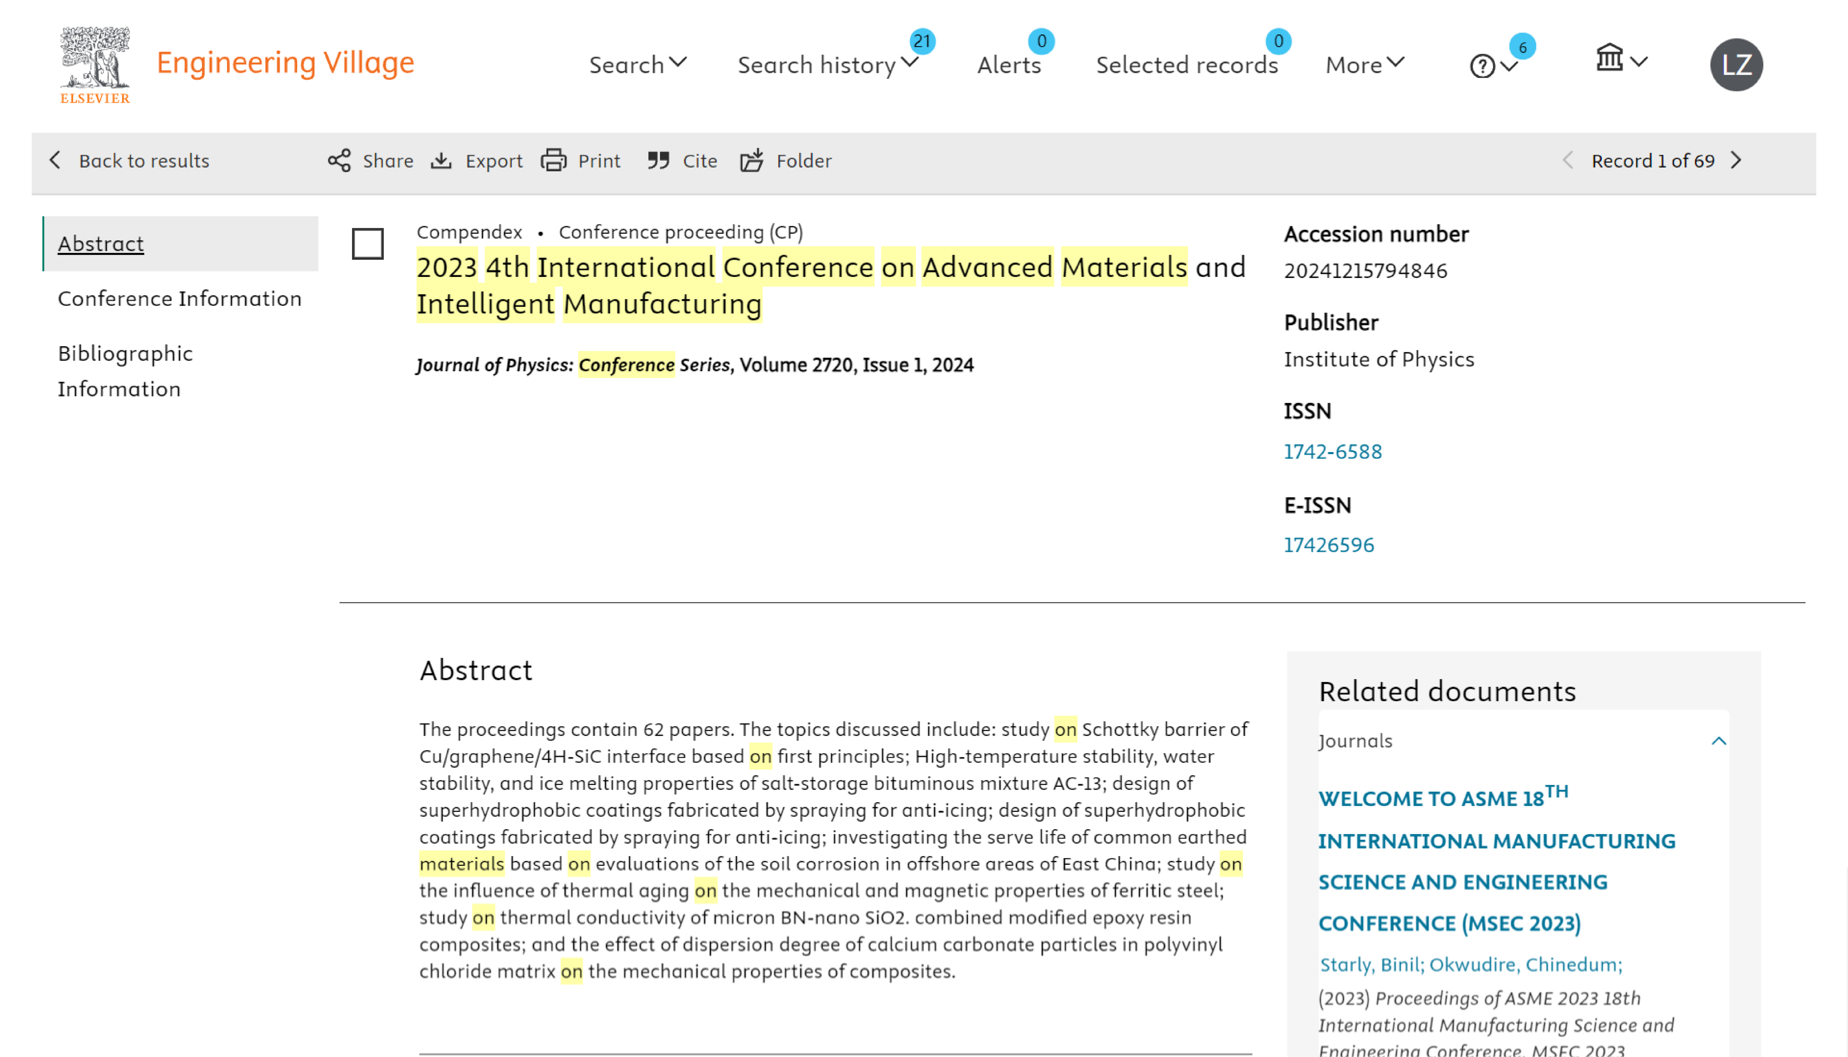Open the LZ user profile avatar

1736,65
